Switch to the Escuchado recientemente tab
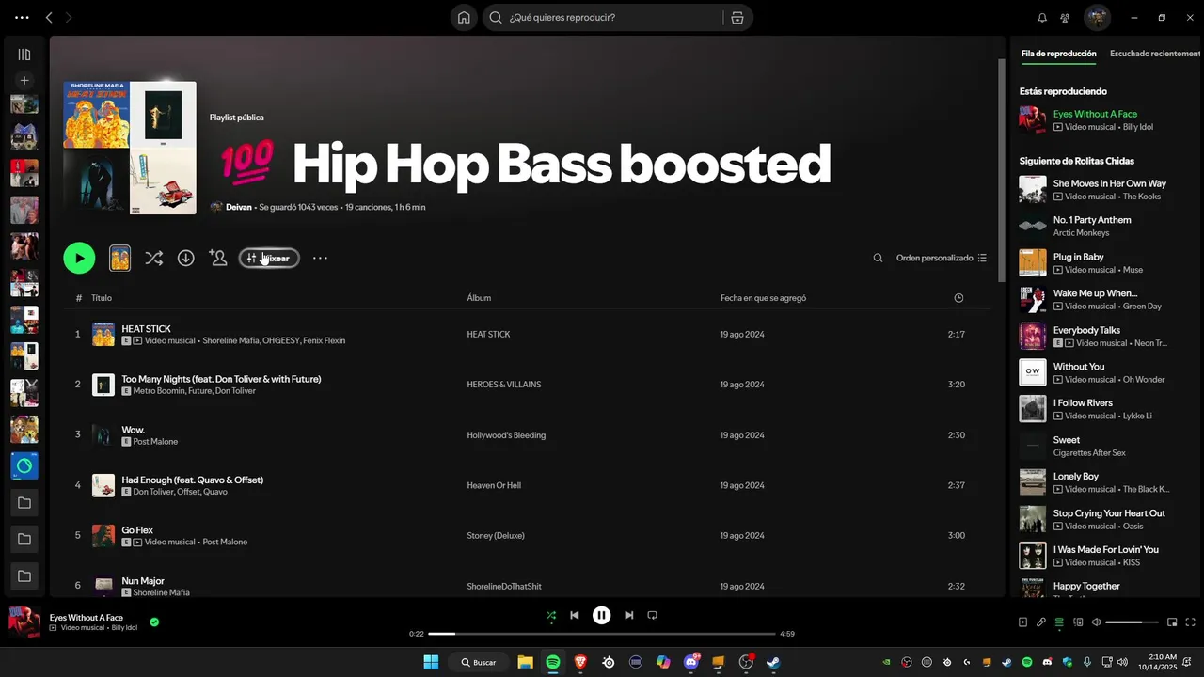Screen dimensions: 1204x677 pyautogui.click(x=1154, y=54)
